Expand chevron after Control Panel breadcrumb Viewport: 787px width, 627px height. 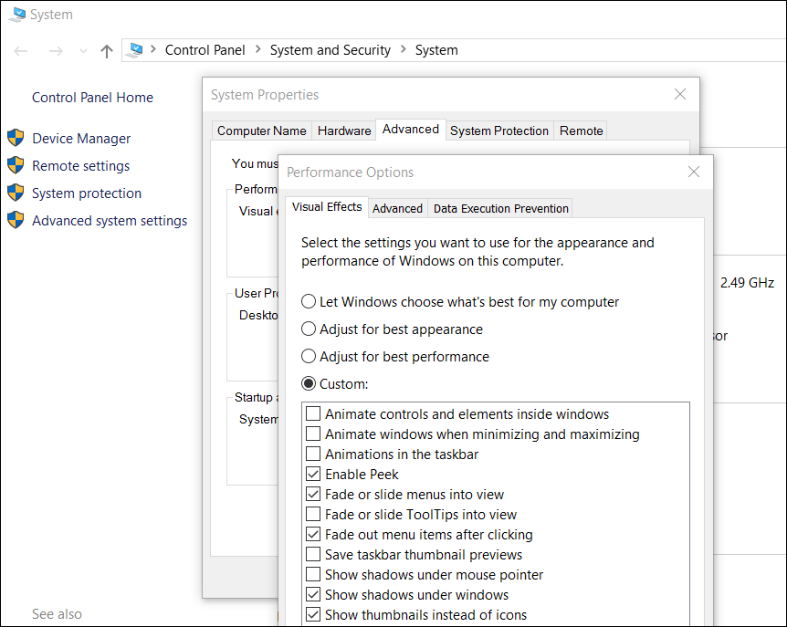(x=258, y=49)
